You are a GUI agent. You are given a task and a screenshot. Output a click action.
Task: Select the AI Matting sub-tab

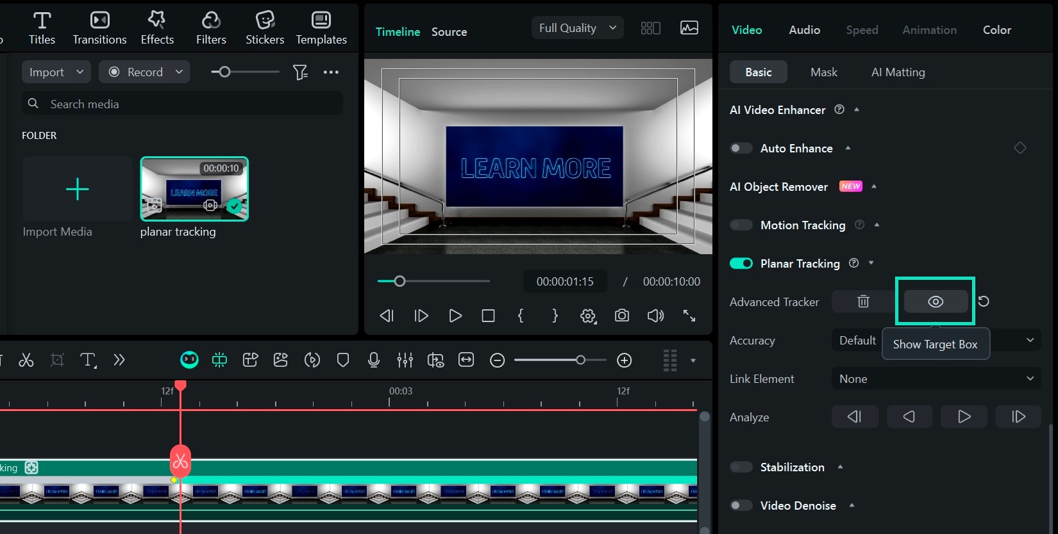898,72
